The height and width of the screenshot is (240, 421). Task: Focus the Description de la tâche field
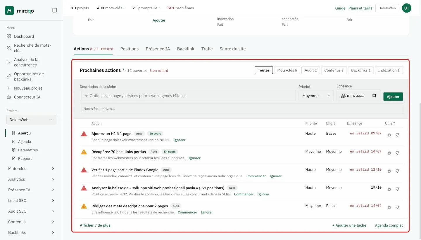(x=188, y=96)
